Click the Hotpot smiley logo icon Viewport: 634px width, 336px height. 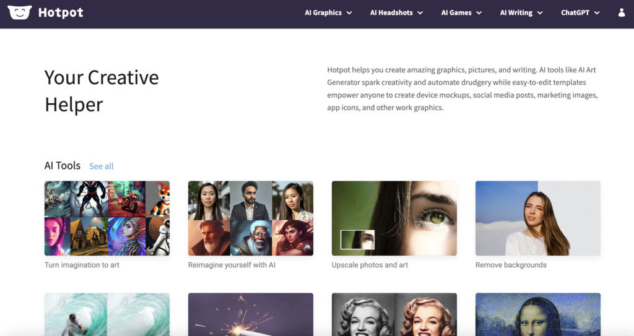19,12
